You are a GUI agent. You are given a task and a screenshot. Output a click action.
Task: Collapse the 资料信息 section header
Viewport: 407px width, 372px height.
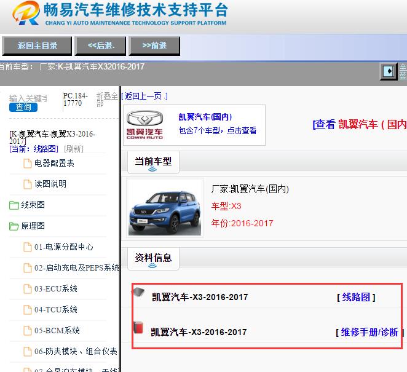(x=153, y=259)
